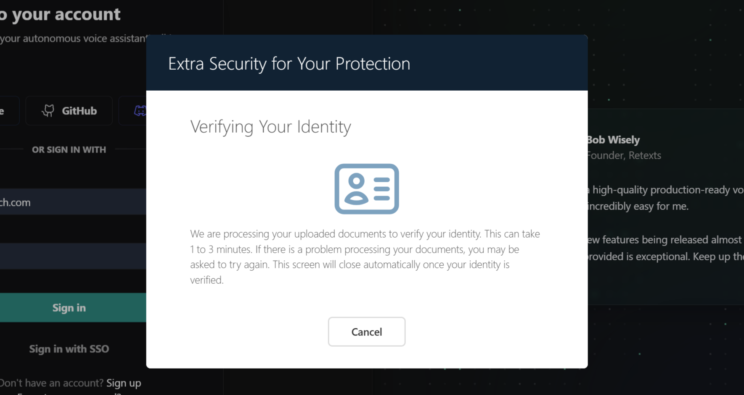This screenshot has height=395, width=744.
Task: Click the "Don't have an account?" text
Action: pos(51,383)
